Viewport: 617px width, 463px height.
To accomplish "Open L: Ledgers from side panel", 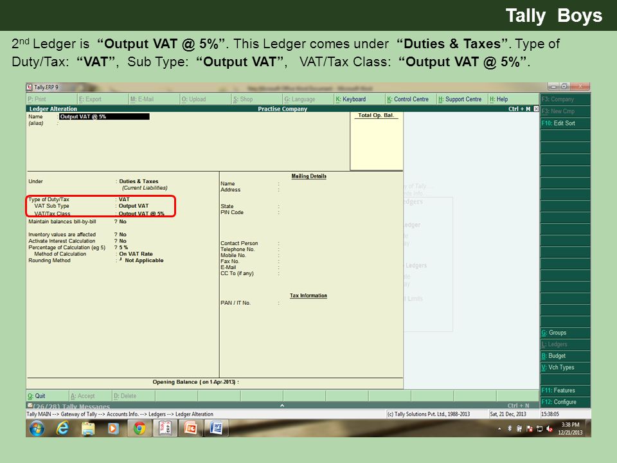I will [x=565, y=344].
